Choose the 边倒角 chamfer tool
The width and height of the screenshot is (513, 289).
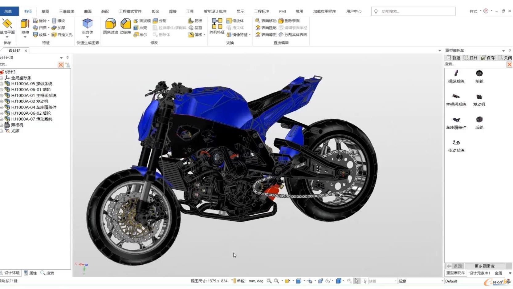[x=125, y=26]
